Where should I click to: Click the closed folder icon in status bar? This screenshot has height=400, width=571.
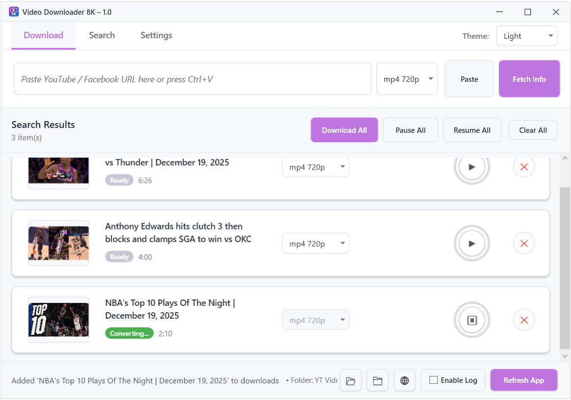pos(377,380)
